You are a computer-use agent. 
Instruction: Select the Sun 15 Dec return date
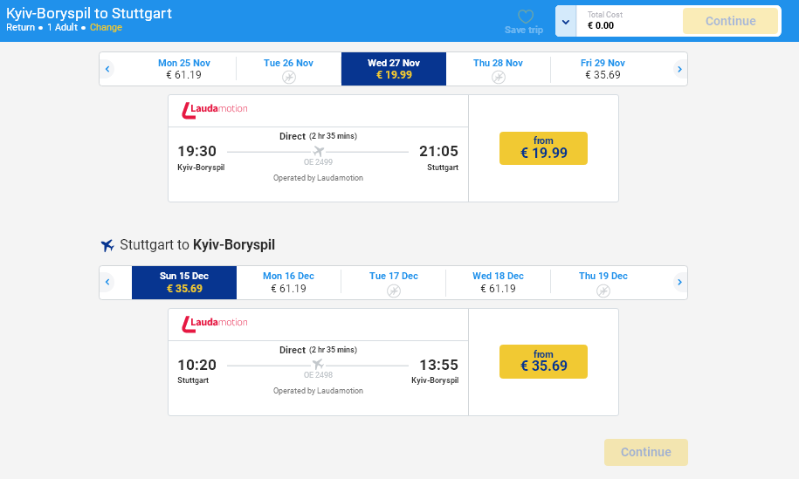(x=184, y=282)
